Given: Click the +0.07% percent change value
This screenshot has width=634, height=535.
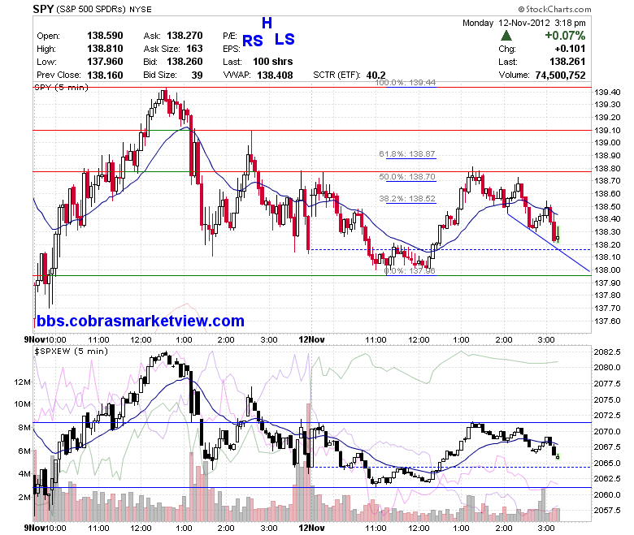Looking at the screenshot, I should [565, 36].
